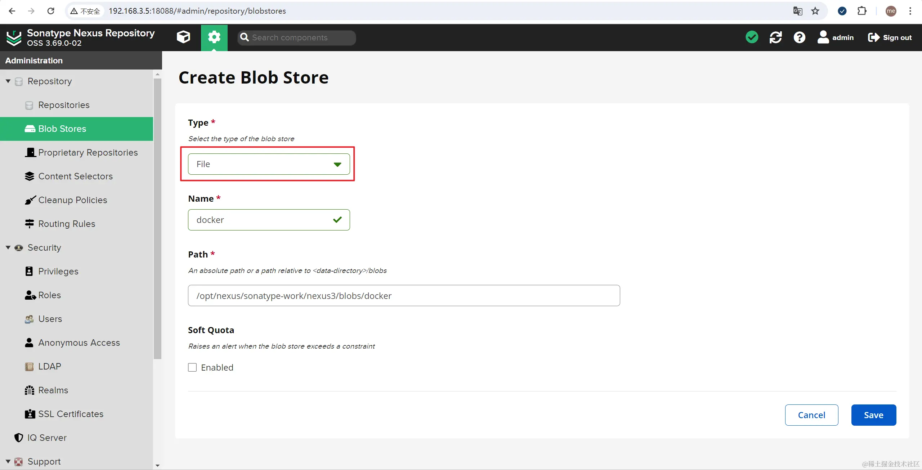Click the Path input field
Screen dimensions: 922x470
click(x=403, y=296)
